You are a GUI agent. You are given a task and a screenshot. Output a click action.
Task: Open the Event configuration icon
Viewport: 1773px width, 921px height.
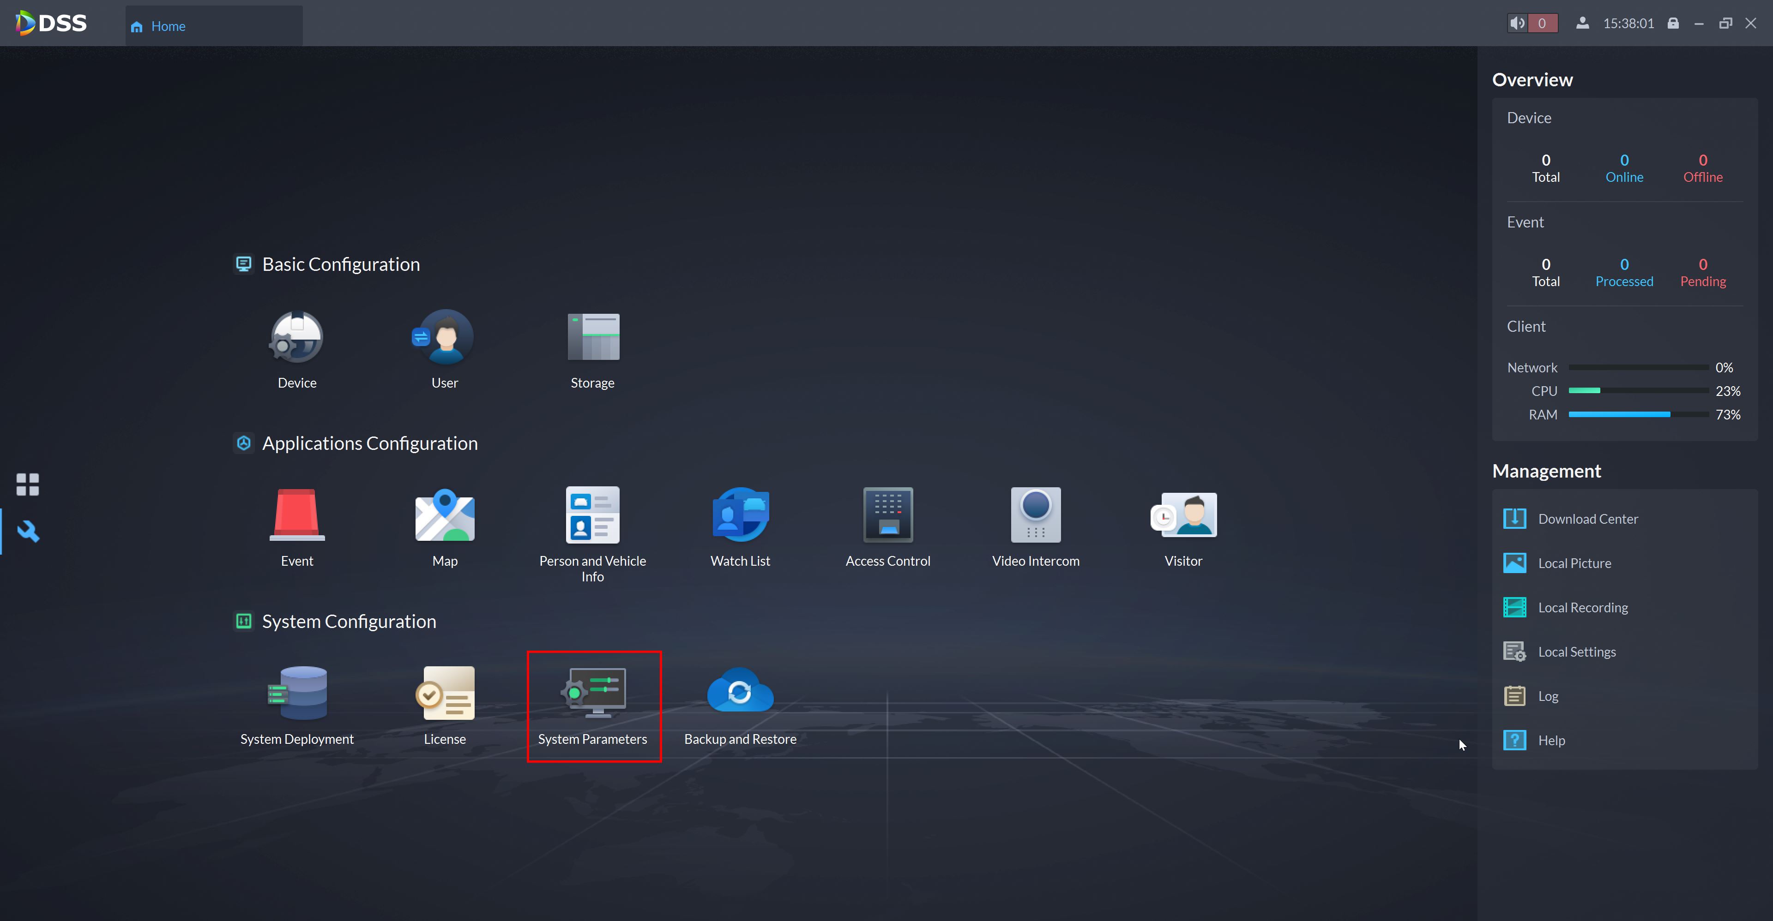296,515
